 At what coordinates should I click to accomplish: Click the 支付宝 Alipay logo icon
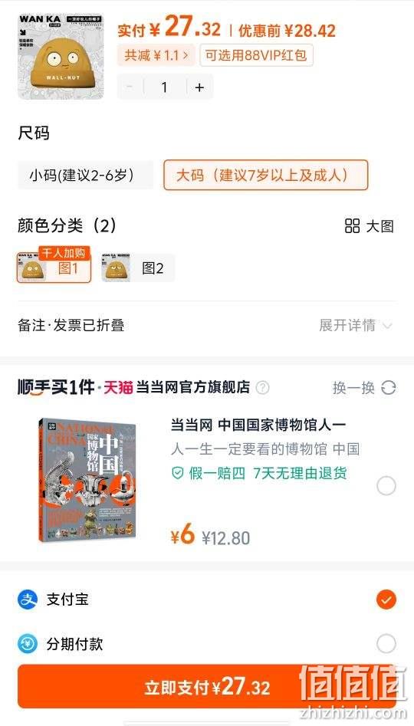tap(28, 600)
